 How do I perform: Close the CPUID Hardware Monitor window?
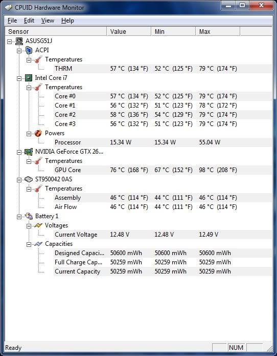pyautogui.click(x=261, y=6)
